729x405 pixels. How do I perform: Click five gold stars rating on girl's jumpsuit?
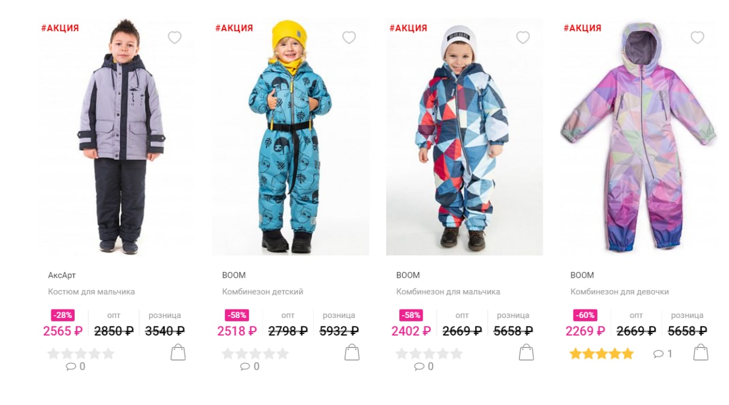[601, 354]
